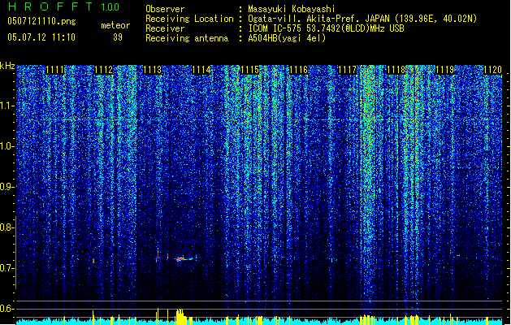
Task: Click the 1118 time marker
Action: tap(396, 70)
